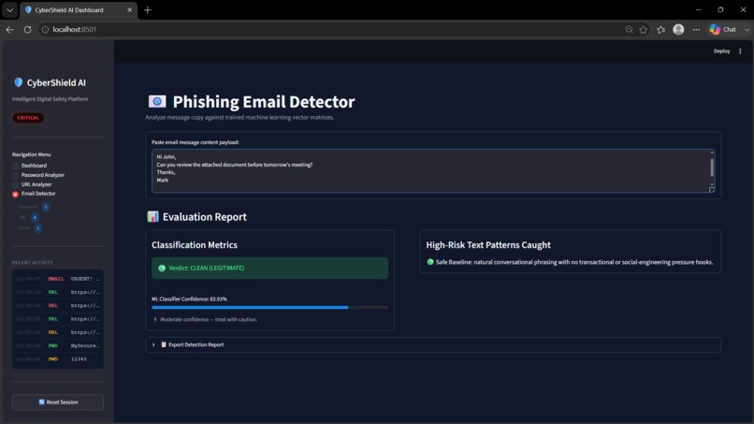This screenshot has height=424, width=754.
Task: Expand the Chat dropdown chevron
Action: 747,29
